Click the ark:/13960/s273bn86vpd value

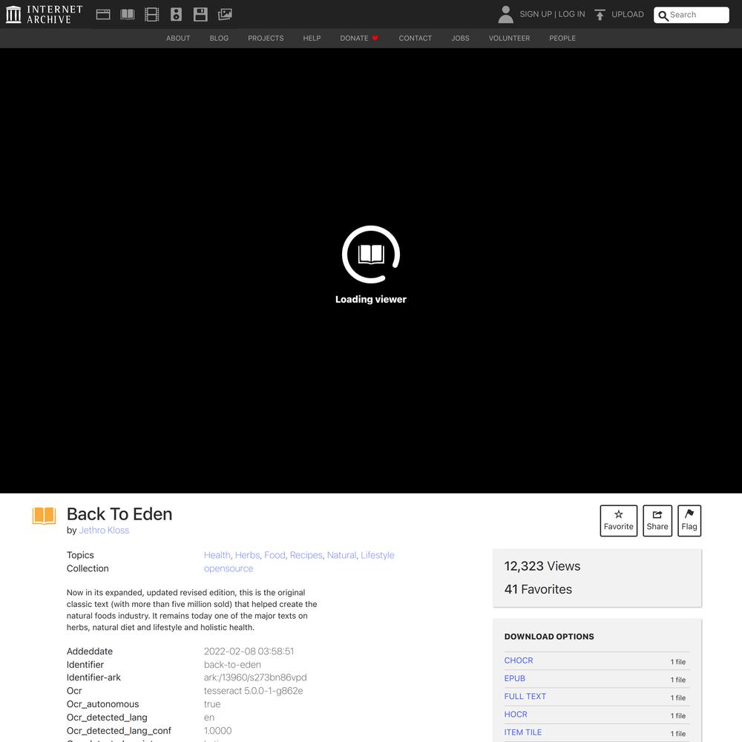point(255,677)
